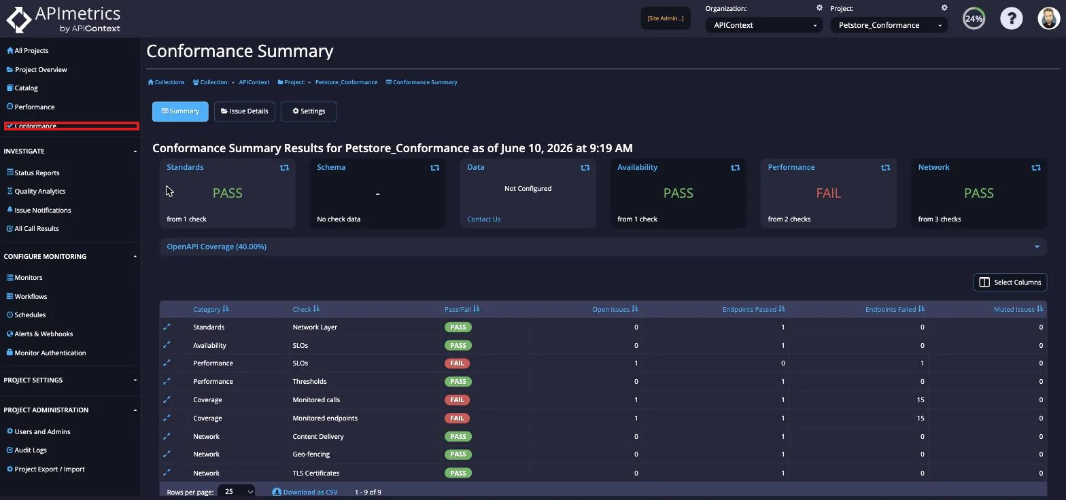Expand Coverage Monitored calls row
The width and height of the screenshot is (1066, 500).
[167, 399]
